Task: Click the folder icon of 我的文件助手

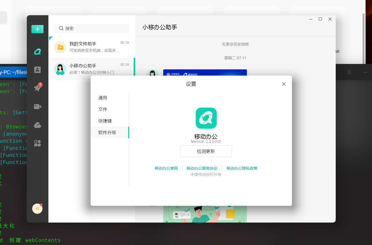Action: click(x=60, y=47)
